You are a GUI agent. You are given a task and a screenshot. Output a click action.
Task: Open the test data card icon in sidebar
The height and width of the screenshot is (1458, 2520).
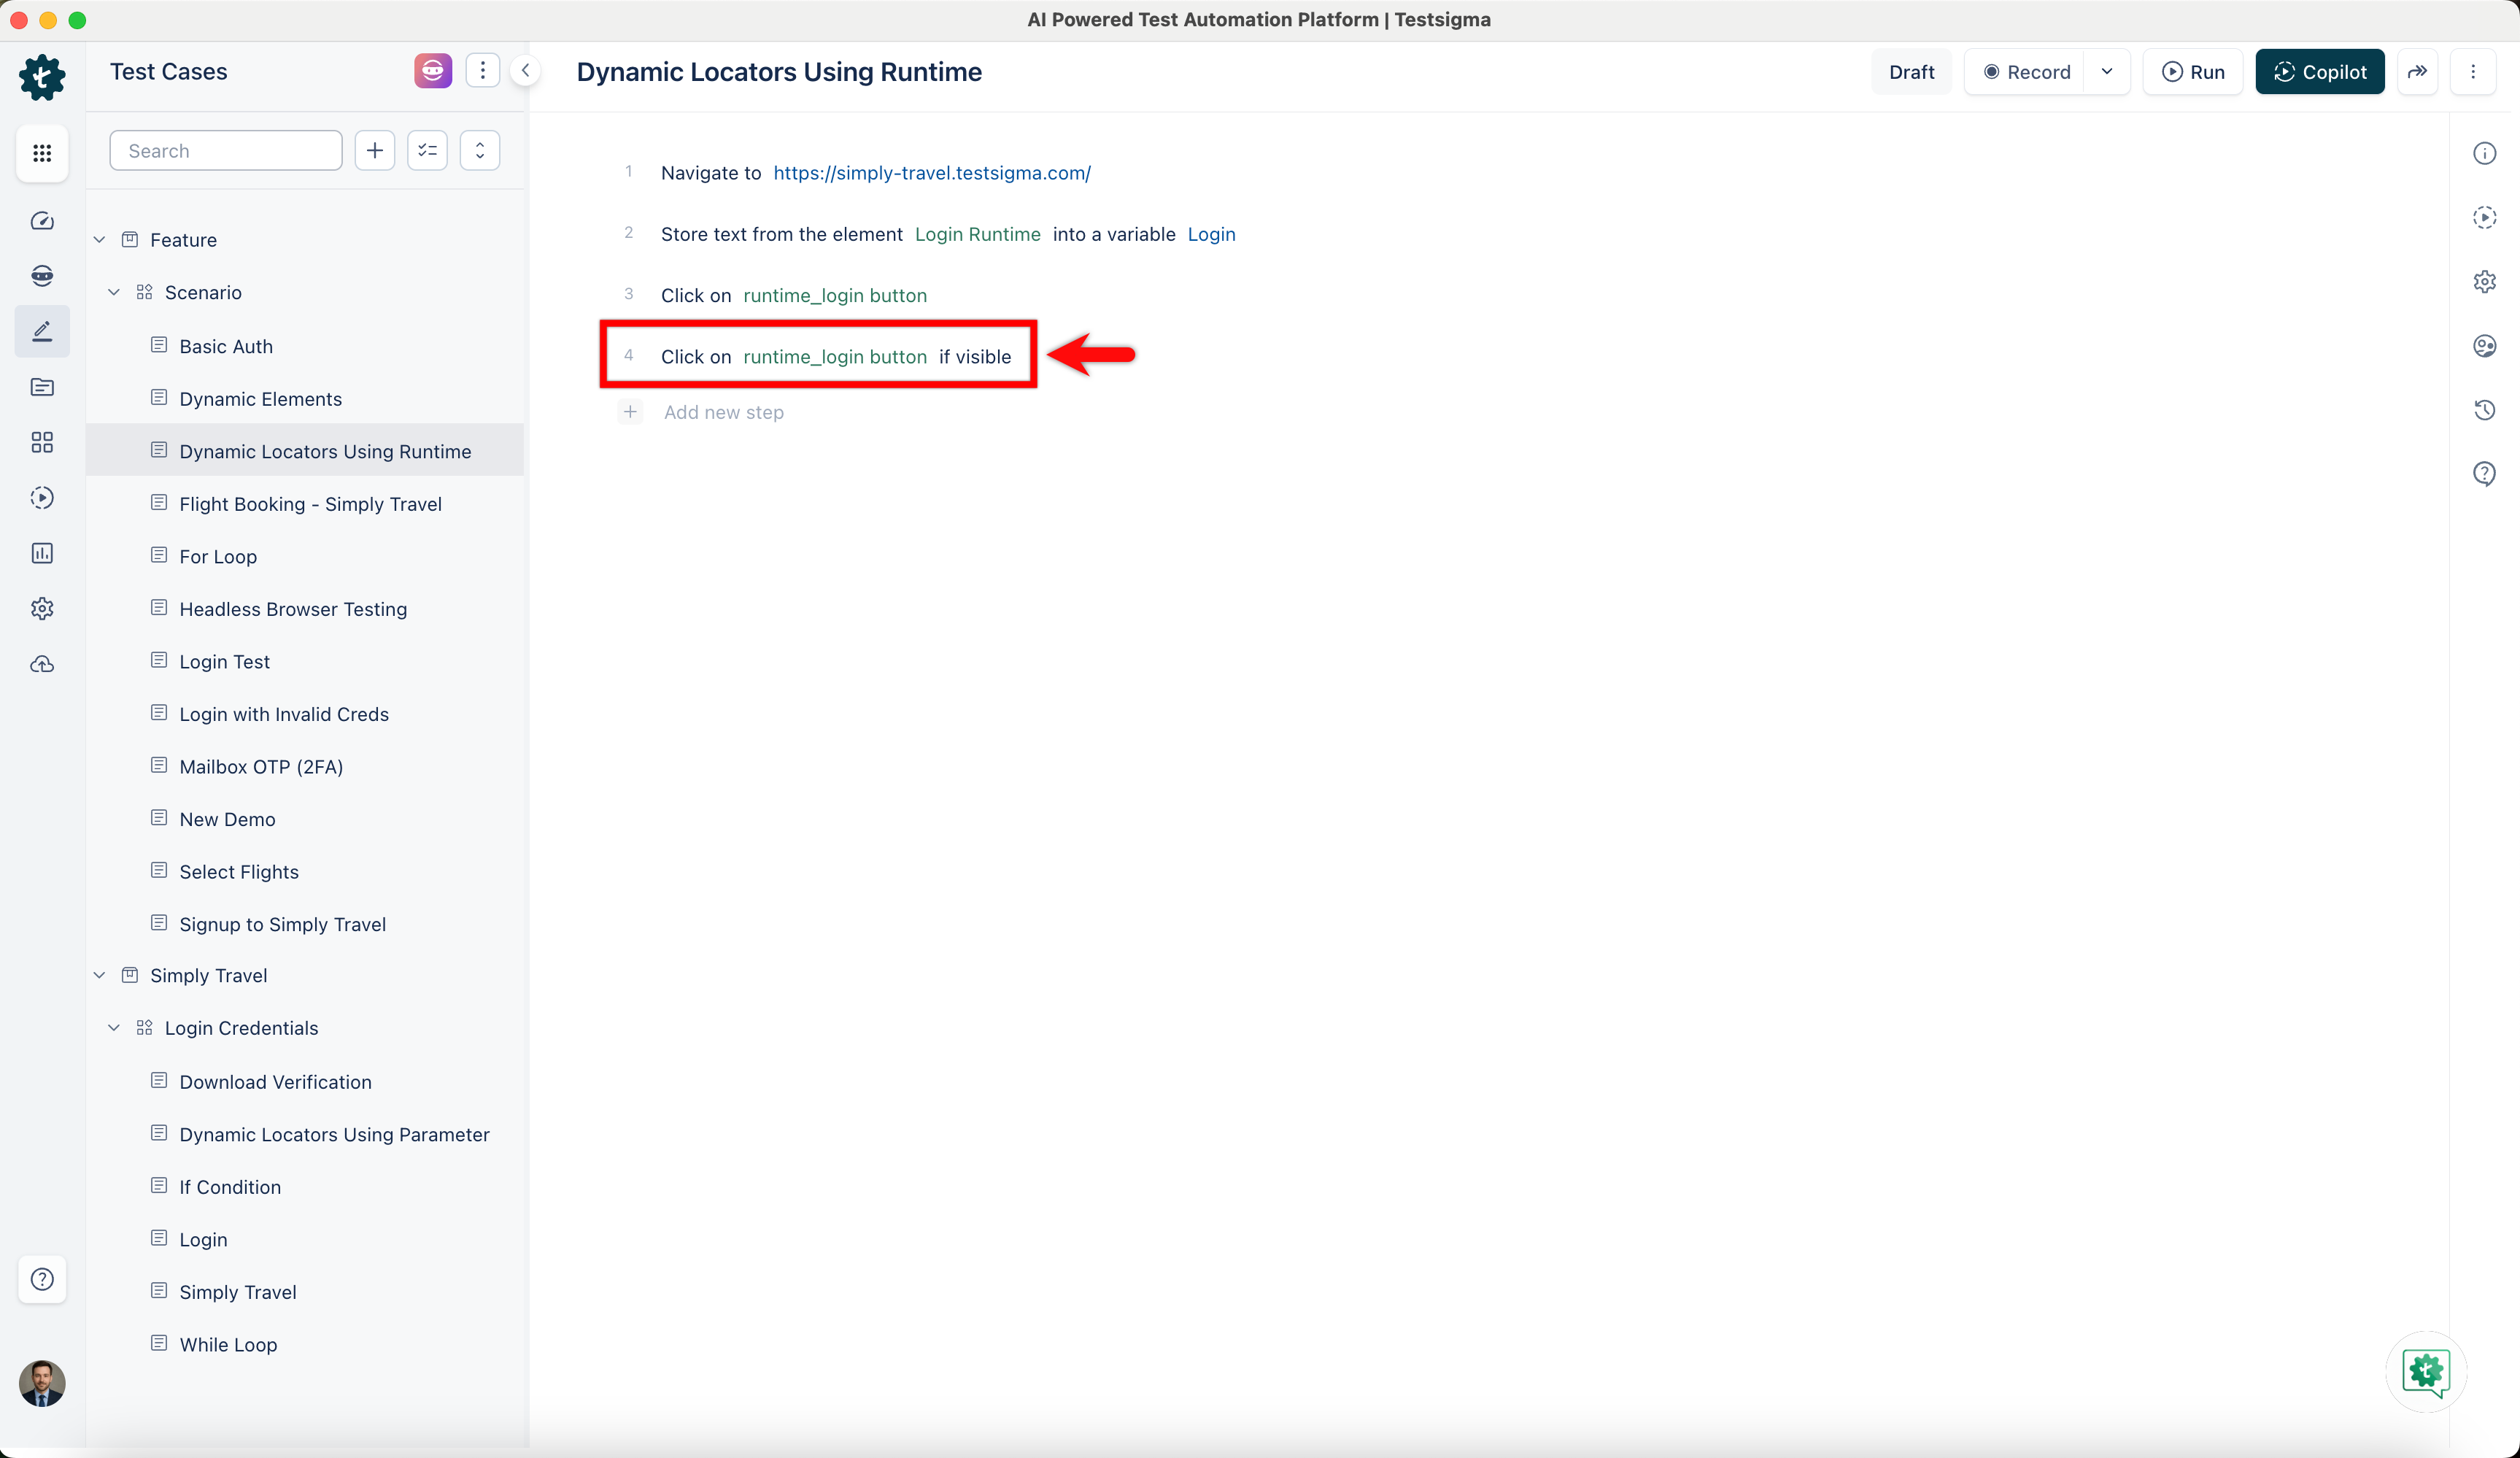[x=42, y=387]
